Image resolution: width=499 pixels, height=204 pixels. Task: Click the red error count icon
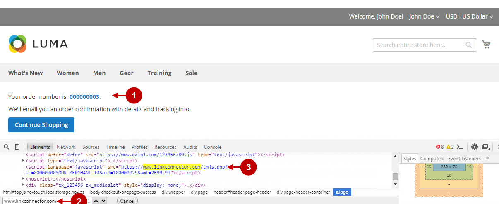point(438,147)
